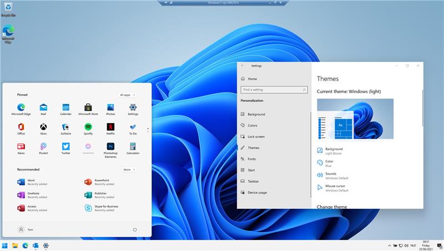Select Themes in the sidebar

tap(250, 147)
